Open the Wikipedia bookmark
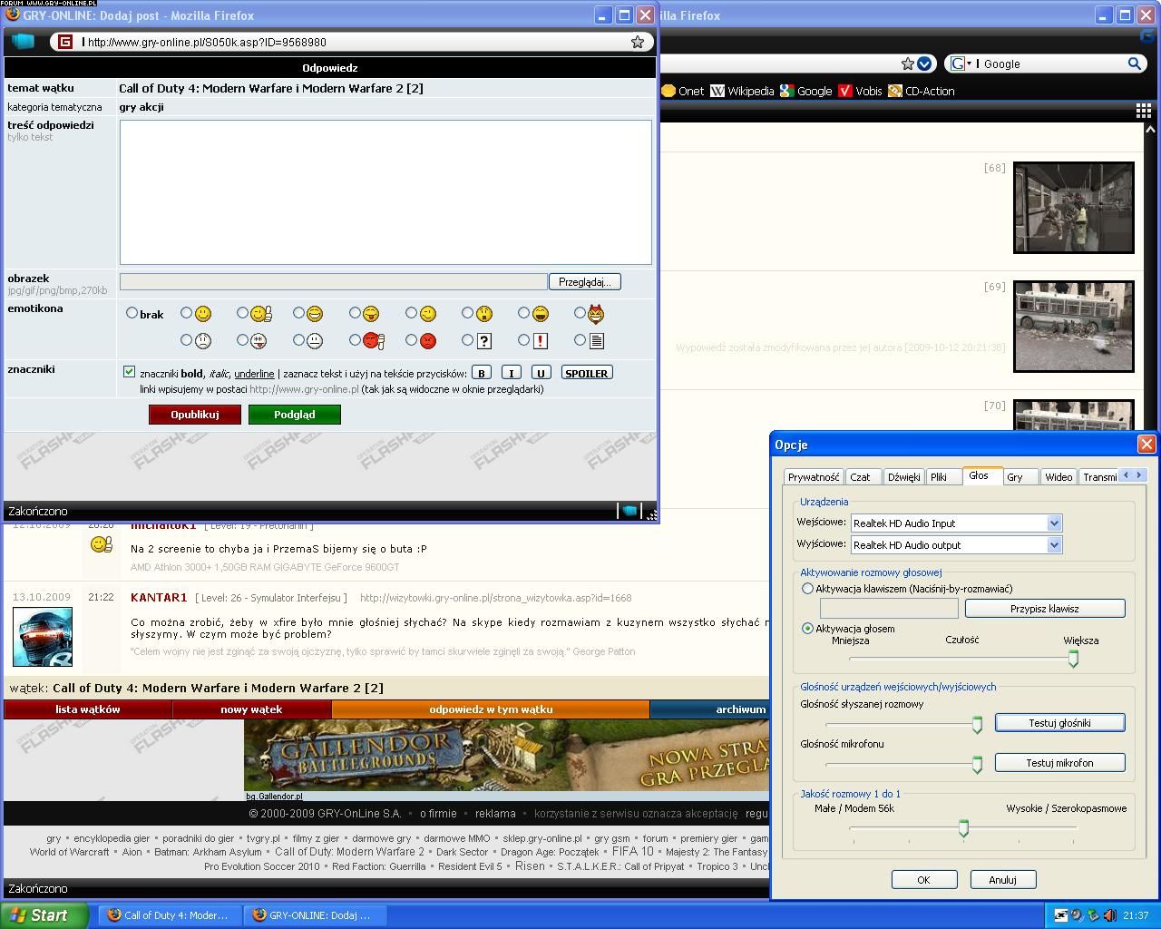The width and height of the screenshot is (1161, 929). pyautogui.click(x=742, y=91)
